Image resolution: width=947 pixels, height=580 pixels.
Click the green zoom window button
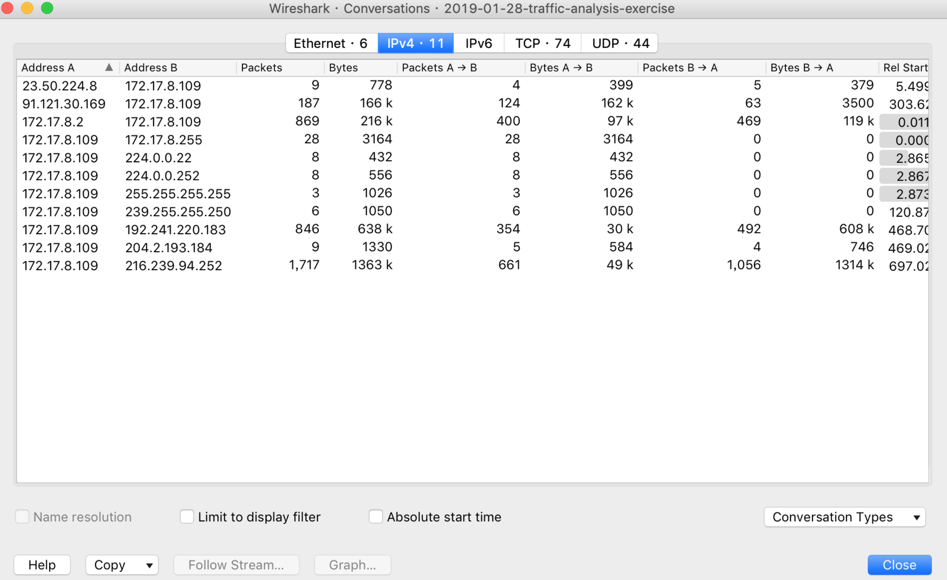pos(47,8)
